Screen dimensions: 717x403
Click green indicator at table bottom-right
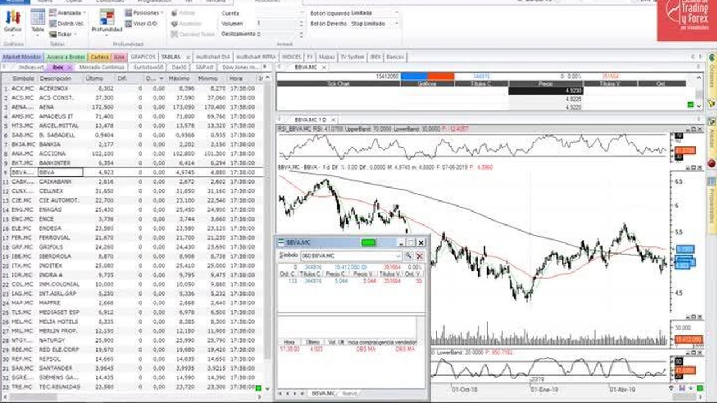[x=258, y=388]
